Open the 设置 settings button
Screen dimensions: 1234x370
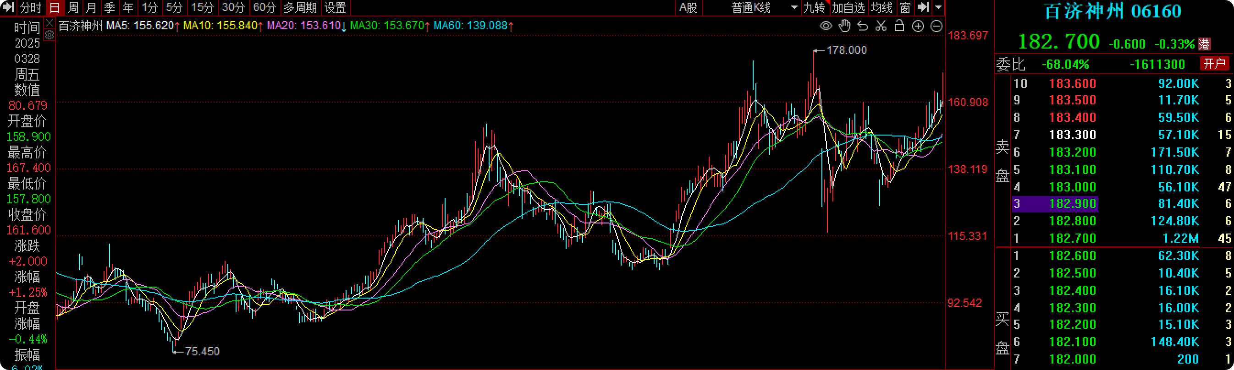pos(336,8)
